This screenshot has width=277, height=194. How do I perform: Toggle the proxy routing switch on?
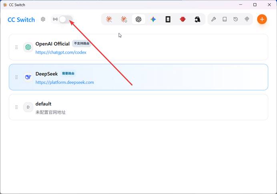point(66,19)
